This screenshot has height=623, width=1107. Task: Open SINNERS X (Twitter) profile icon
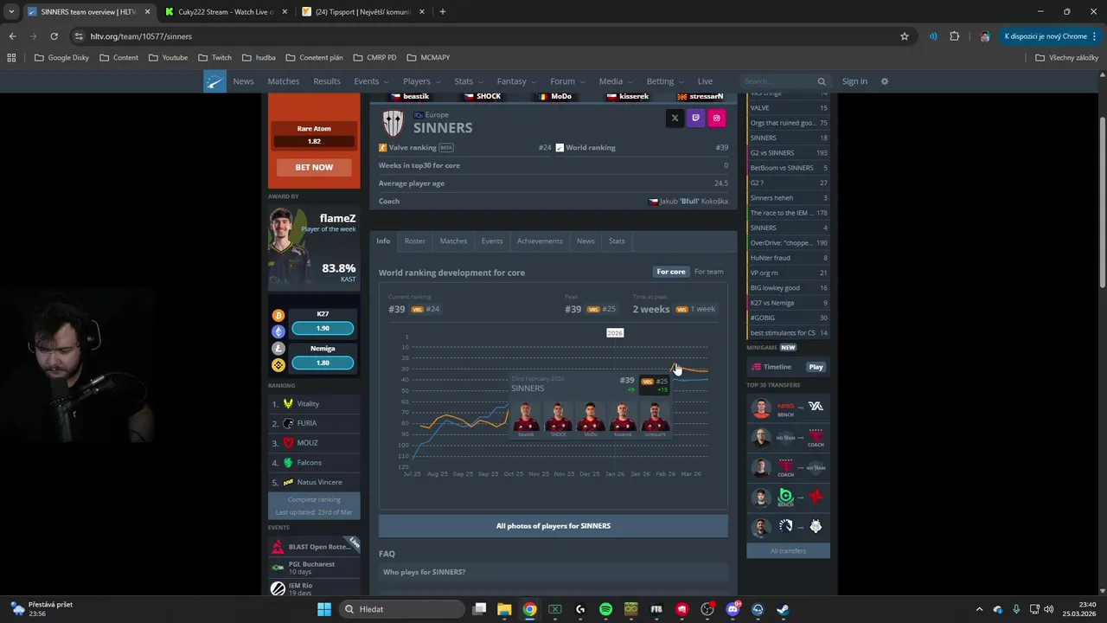point(675,119)
